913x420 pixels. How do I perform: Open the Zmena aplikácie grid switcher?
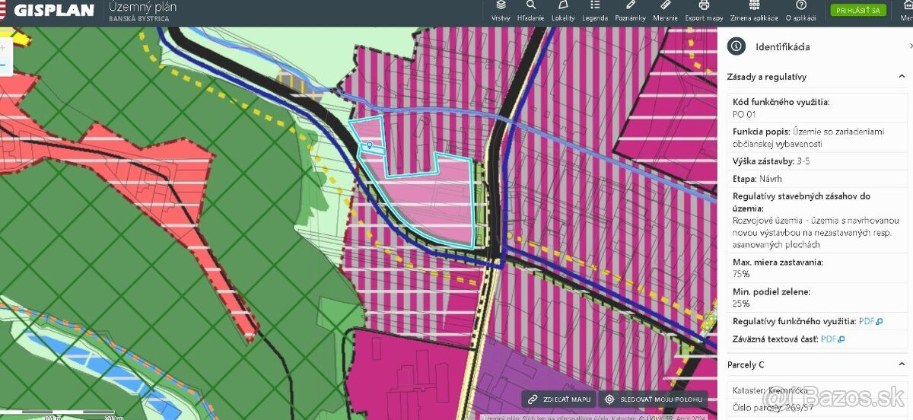(754, 11)
